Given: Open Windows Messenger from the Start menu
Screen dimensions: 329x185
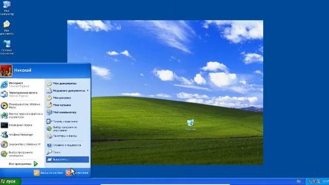Looking at the screenshot, I should [22, 135].
